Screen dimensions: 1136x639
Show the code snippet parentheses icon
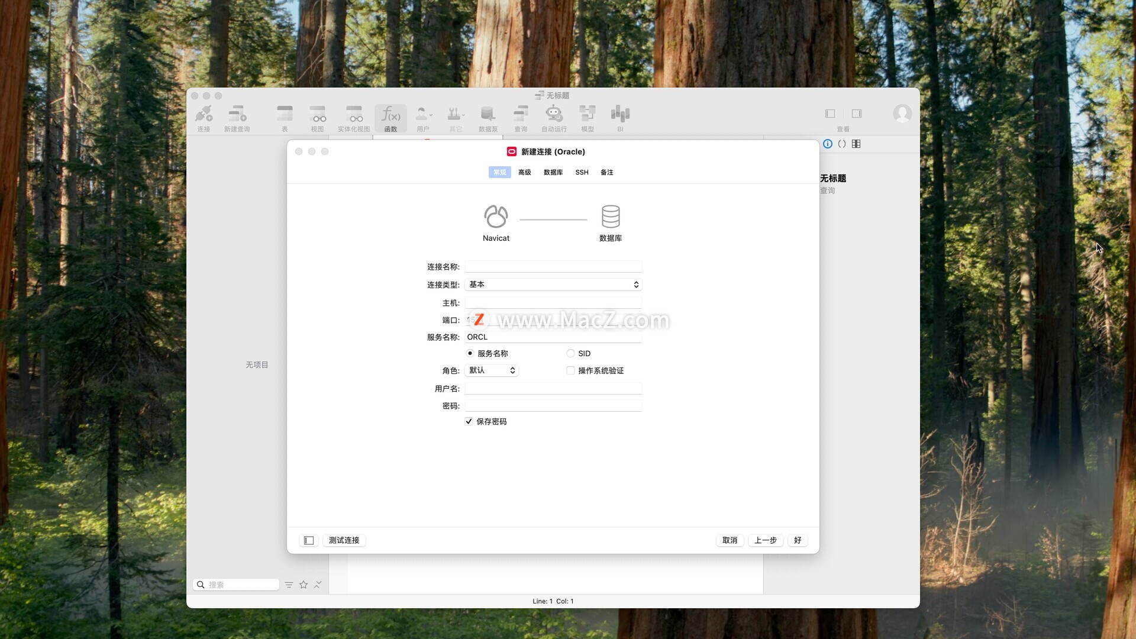(x=842, y=144)
